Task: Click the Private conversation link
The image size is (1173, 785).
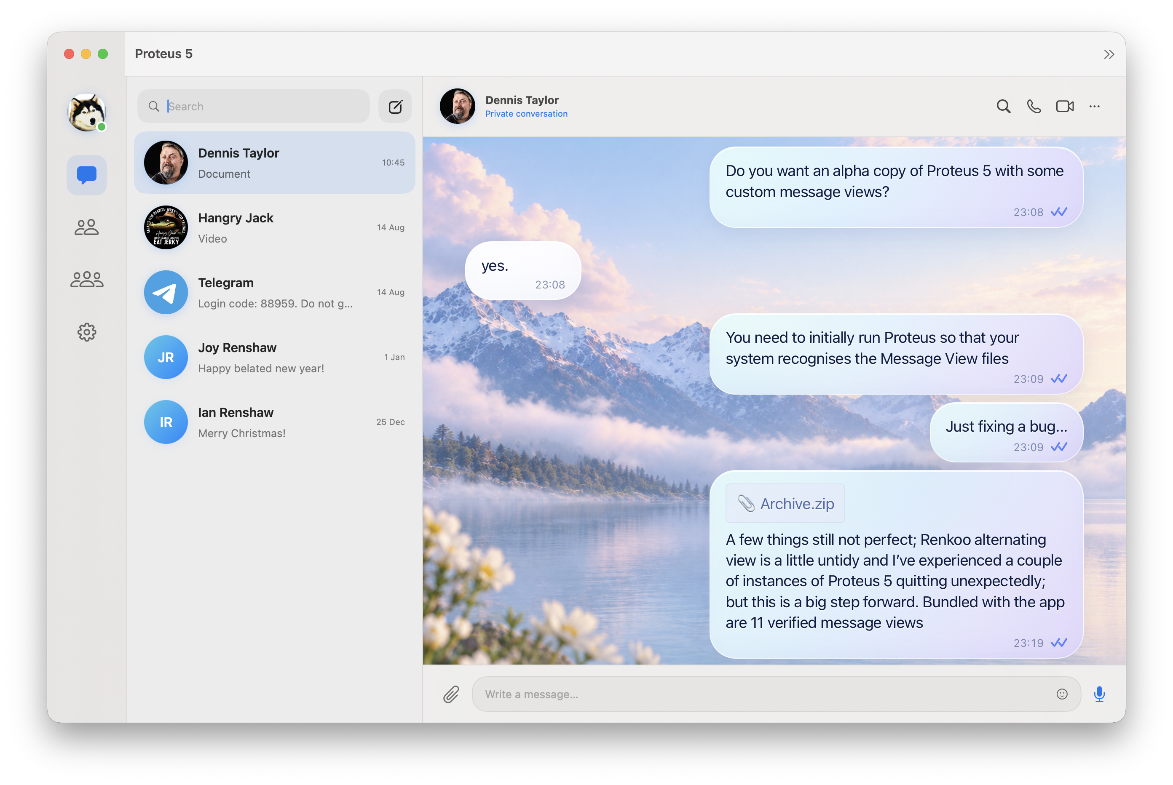Action: (526, 114)
